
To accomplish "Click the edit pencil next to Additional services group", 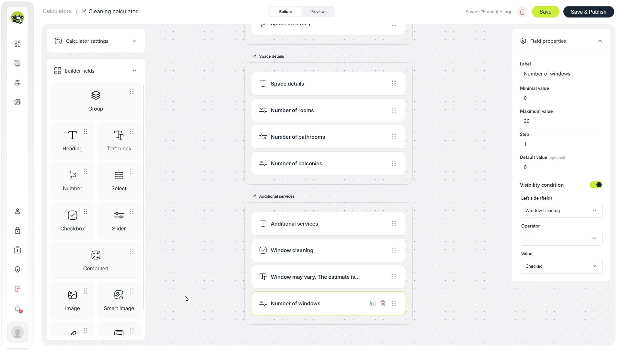I will pyautogui.click(x=254, y=196).
